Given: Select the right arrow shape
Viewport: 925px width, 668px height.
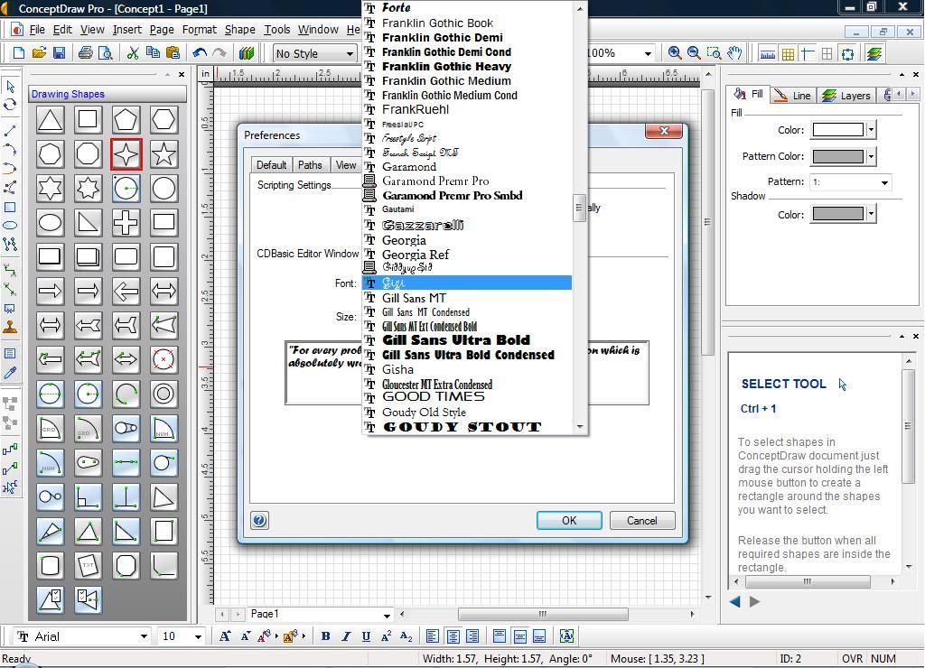Looking at the screenshot, I should coord(51,291).
